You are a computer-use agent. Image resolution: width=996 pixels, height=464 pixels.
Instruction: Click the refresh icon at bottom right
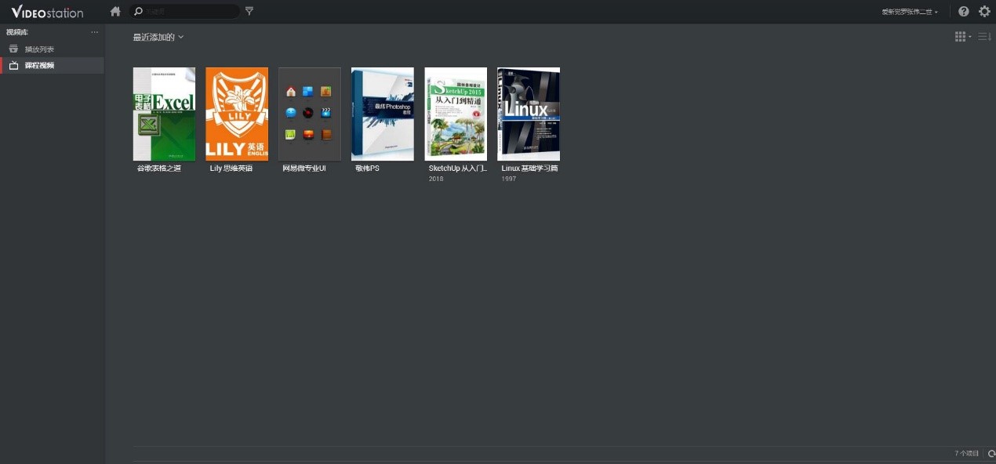(991, 454)
